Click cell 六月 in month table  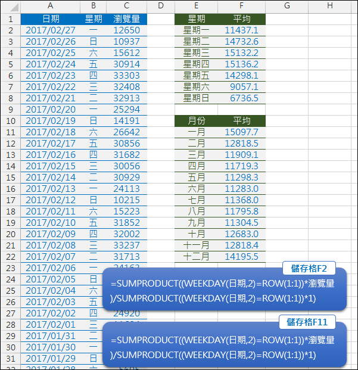pyautogui.click(x=196, y=189)
